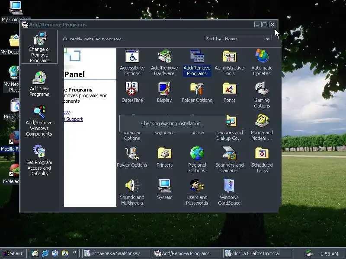Open Power Options applet
Screen dimensions: 346x259
[132, 157]
